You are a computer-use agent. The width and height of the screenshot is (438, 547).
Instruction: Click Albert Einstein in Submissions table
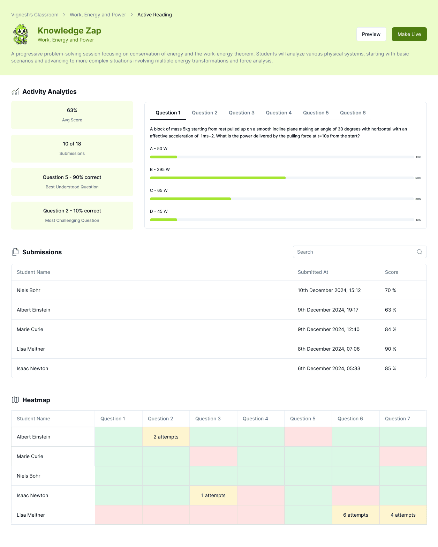coord(33,310)
